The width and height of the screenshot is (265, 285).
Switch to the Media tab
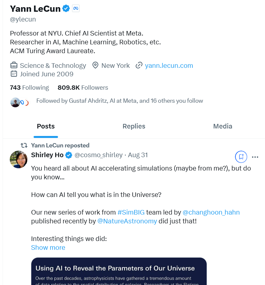coord(223,126)
